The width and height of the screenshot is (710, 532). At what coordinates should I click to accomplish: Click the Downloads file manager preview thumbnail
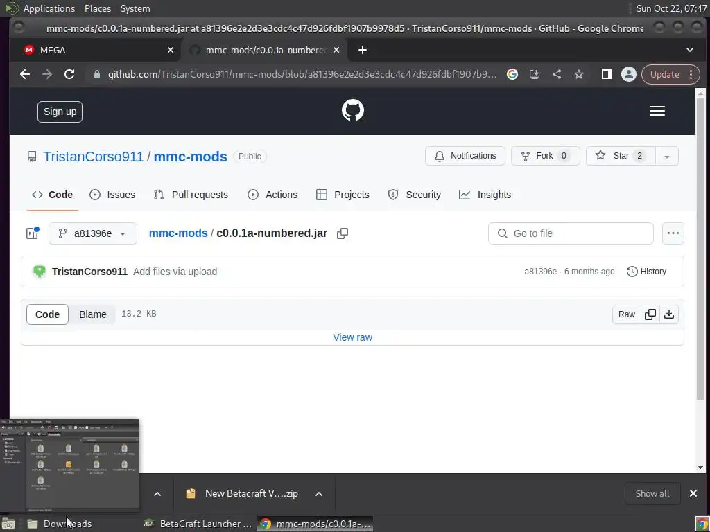[69, 466]
